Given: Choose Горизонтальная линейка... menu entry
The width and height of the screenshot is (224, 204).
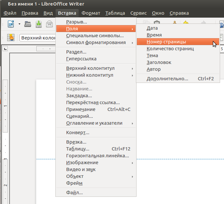Looking at the screenshot, I should pos(96,156).
